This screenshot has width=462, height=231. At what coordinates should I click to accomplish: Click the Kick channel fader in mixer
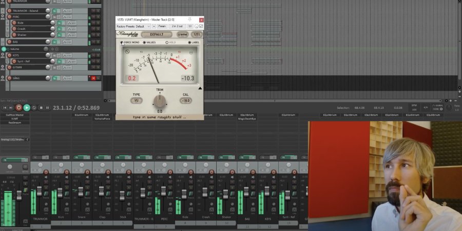pyautogui.click(x=60, y=192)
